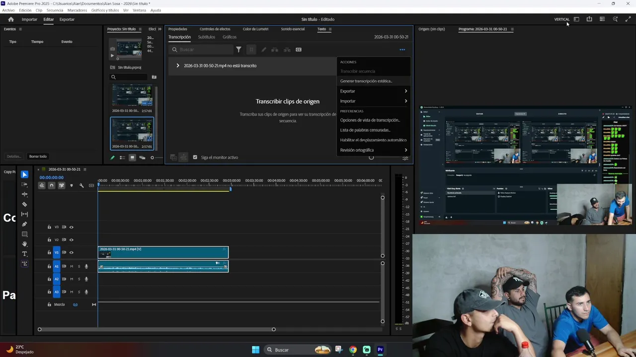Click the timeline wrench display settings icon

(x=81, y=185)
